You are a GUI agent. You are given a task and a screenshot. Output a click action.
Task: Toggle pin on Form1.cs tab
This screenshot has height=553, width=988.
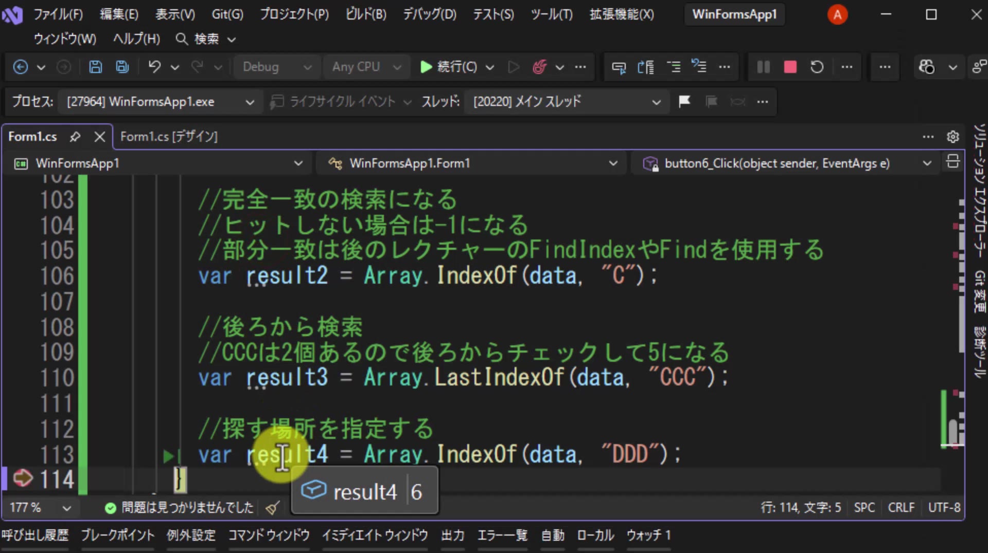(x=76, y=136)
